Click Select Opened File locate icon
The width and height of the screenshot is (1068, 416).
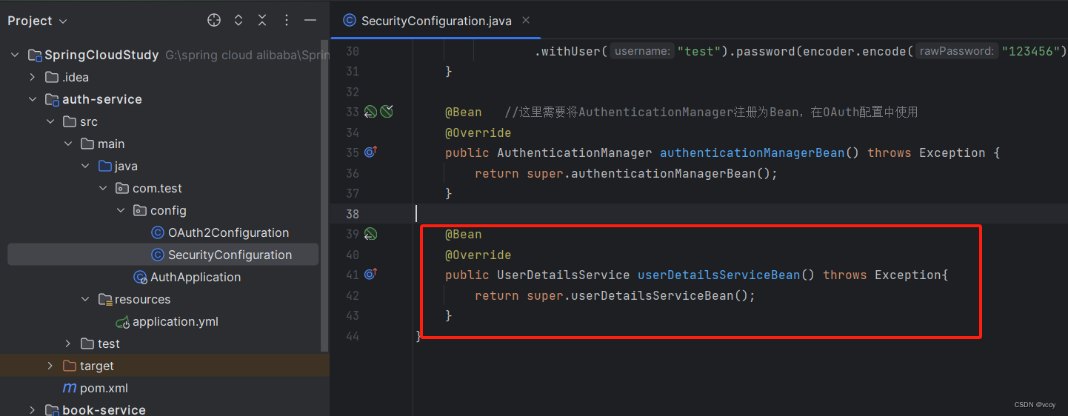pos(214,21)
